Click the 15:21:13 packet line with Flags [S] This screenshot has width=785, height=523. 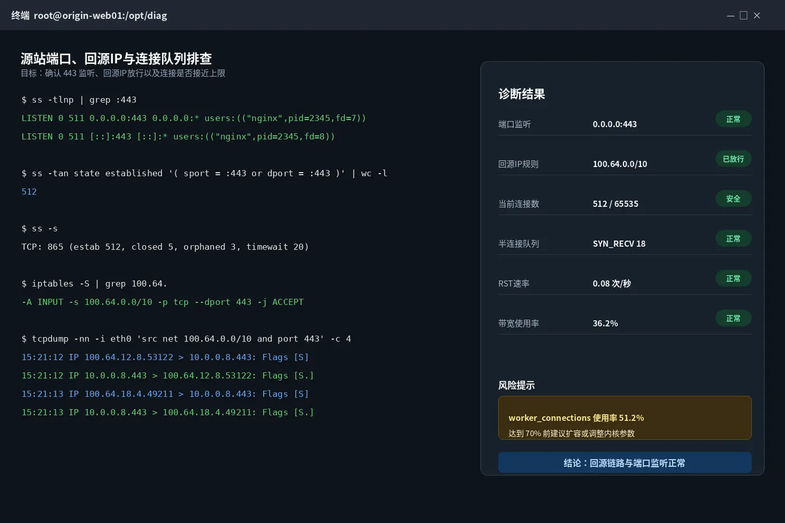pyautogui.click(x=165, y=394)
